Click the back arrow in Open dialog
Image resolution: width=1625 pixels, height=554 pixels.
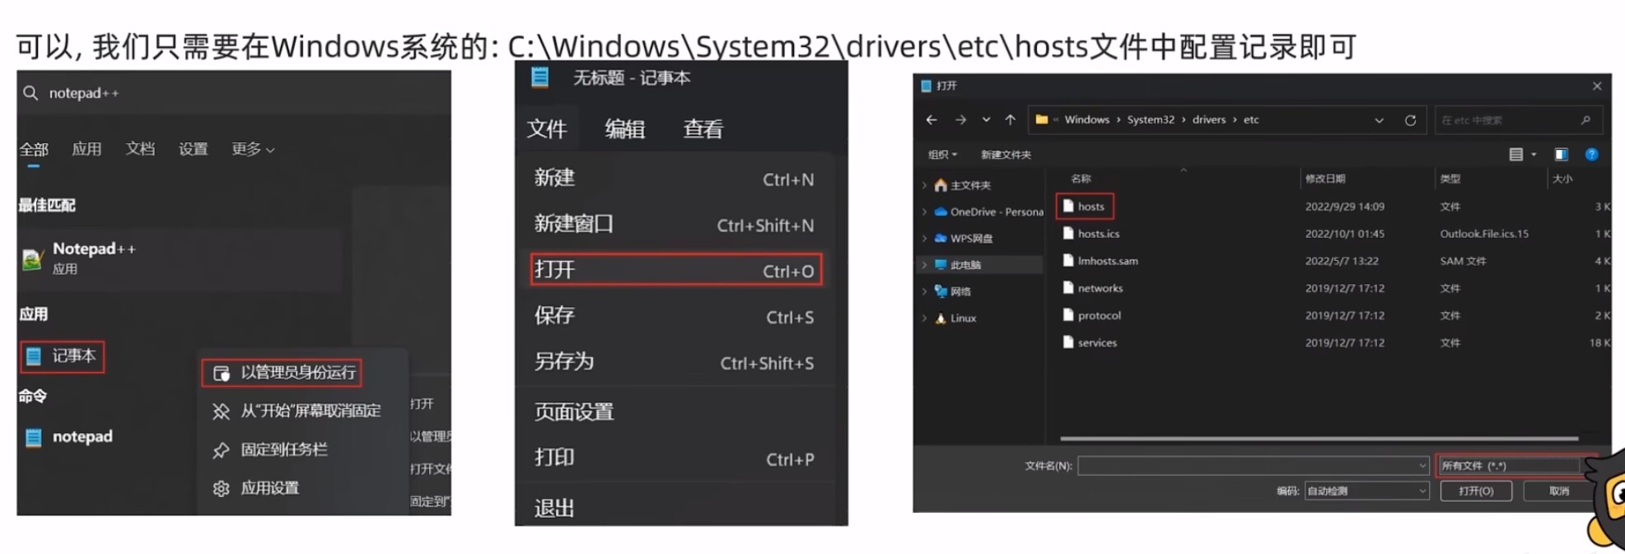click(932, 120)
